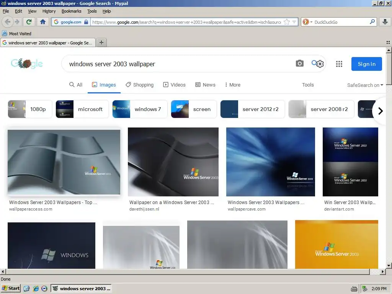Open the orange Windows Server 2003 thumbnail
The image size is (392, 294).
(336, 245)
